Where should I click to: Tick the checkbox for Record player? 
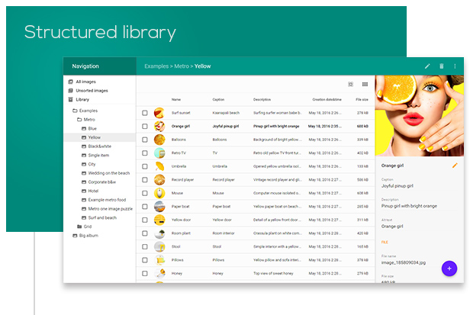coord(145,180)
